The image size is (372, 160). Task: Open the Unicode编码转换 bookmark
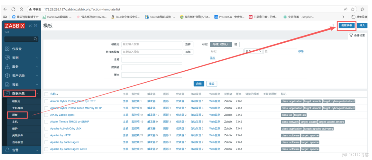160,17
